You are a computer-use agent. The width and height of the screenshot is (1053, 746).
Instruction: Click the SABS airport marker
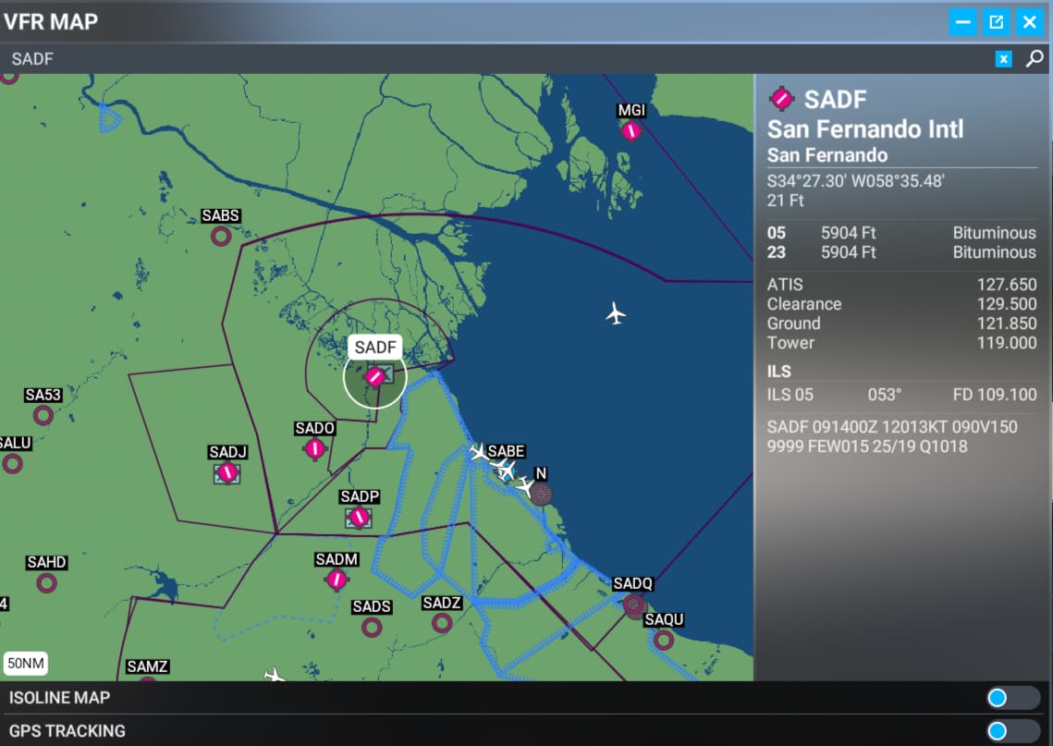pyautogui.click(x=220, y=235)
